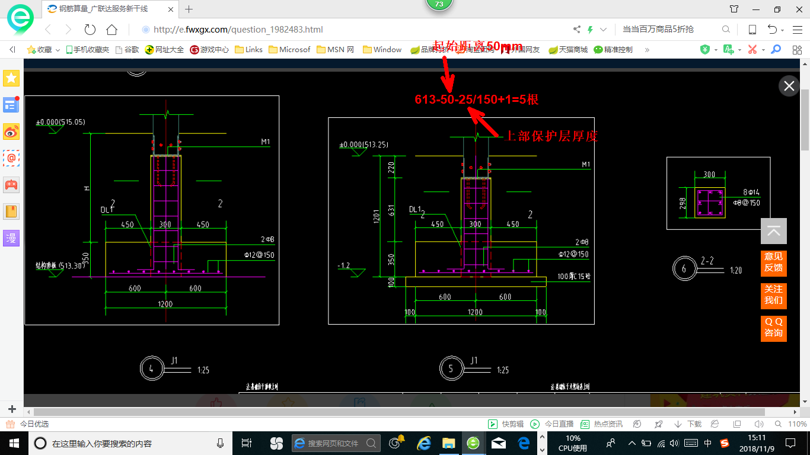Click the blue magnifier extension icon
This screenshot has height=455, width=810.
click(x=776, y=50)
